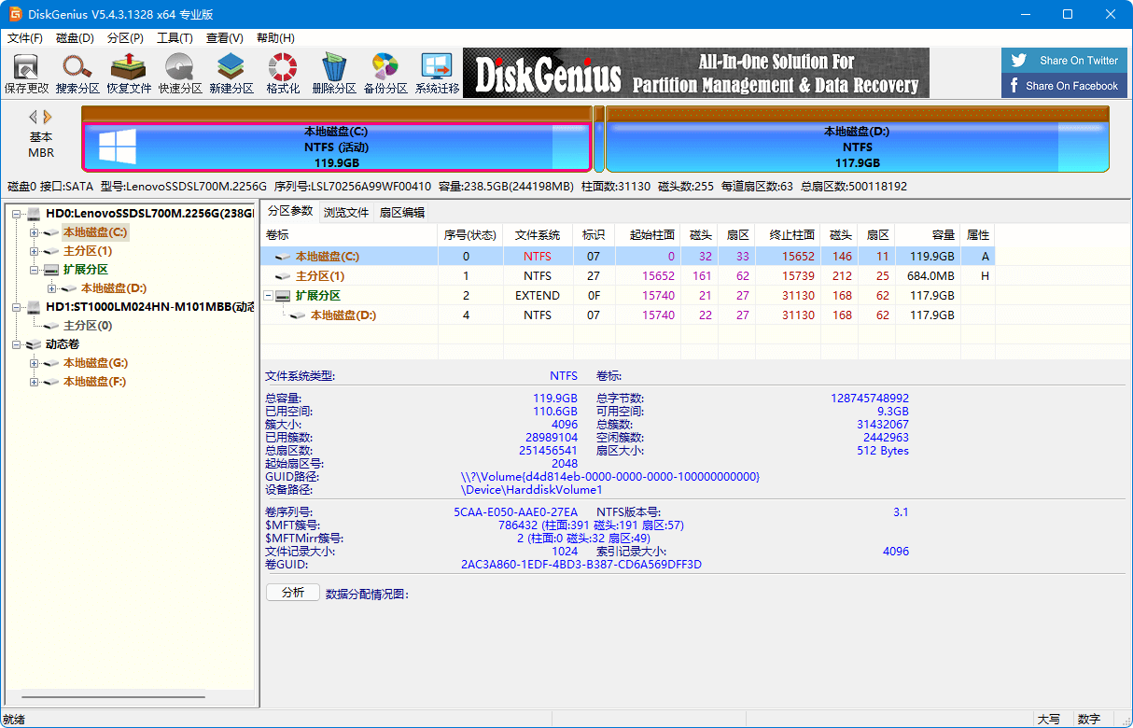Click the 快速分区 toolbar icon
The width and height of the screenshot is (1133, 728).
pos(180,74)
